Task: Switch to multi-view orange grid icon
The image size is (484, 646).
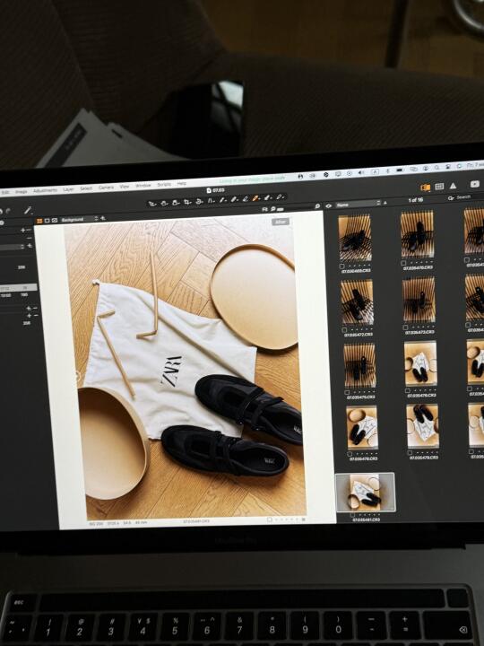Action: 39,221
